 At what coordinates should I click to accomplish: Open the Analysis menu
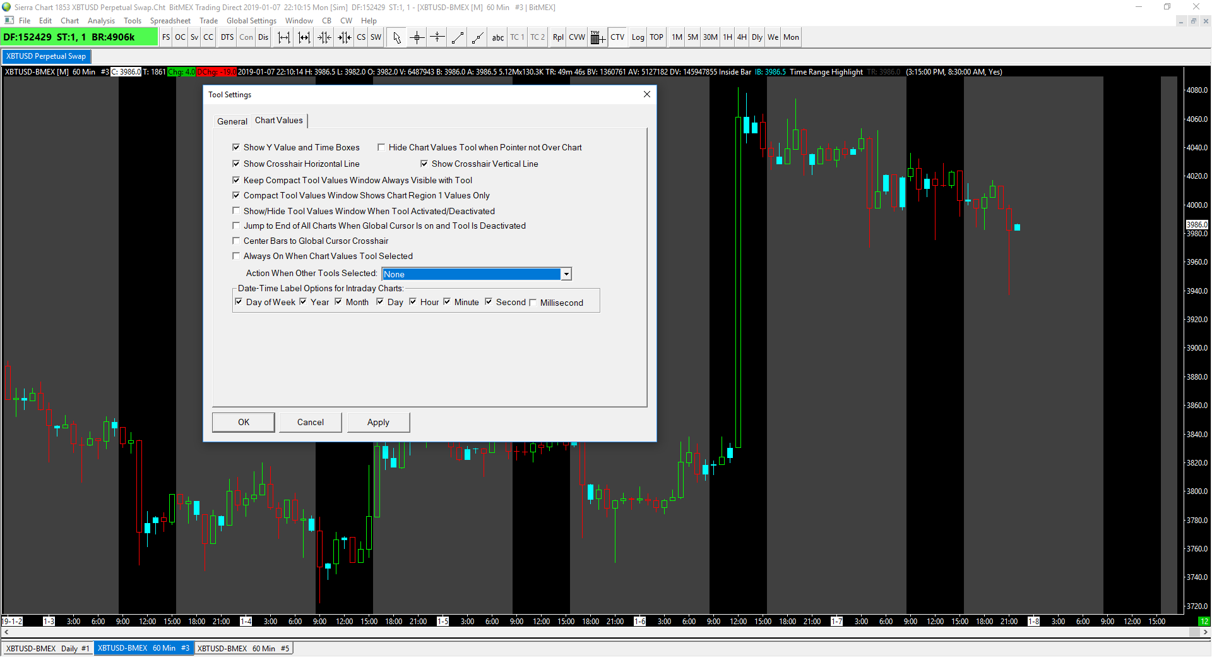(x=101, y=21)
